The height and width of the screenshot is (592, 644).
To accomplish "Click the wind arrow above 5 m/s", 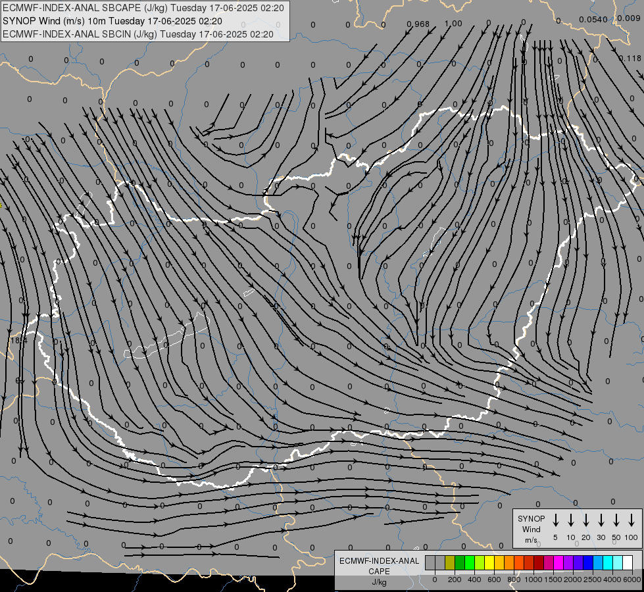I will (555, 520).
